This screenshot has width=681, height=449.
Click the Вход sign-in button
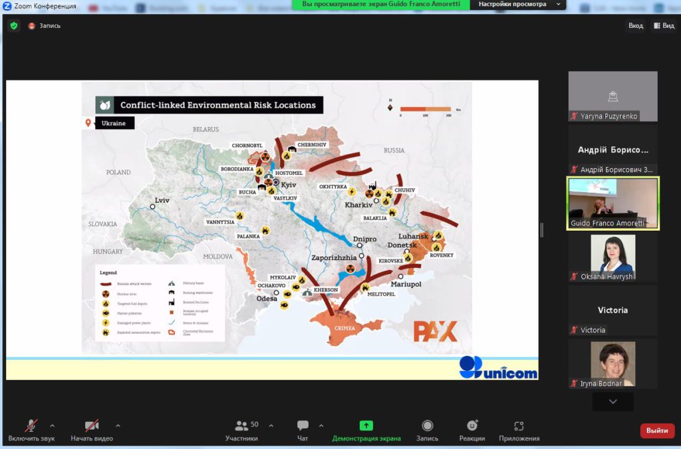click(x=636, y=26)
